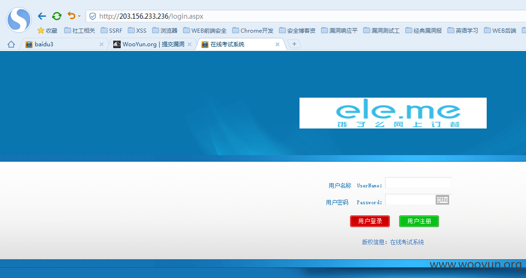Open the 漏洞测试工 bookmark folder
526x278 pixels.
point(381,30)
